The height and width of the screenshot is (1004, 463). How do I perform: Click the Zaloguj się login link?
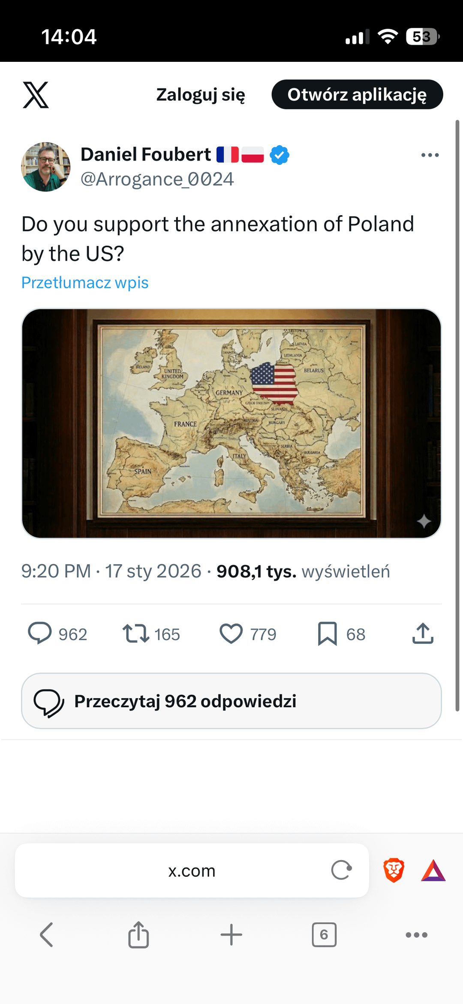pyautogui.click(x=201, y=95)
